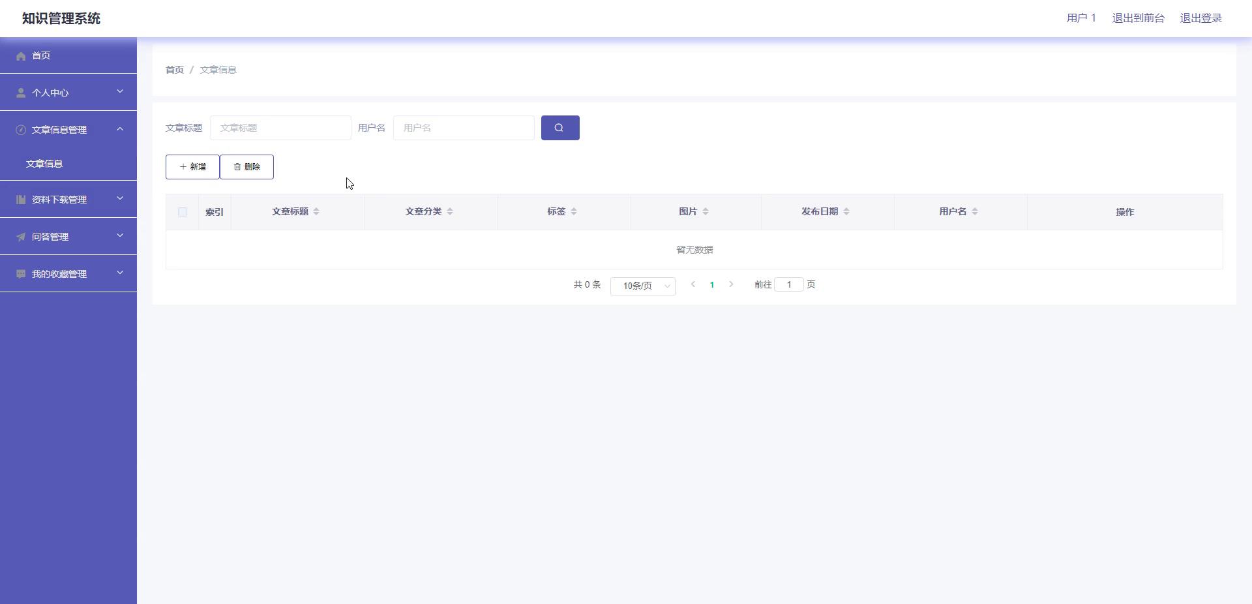The width and height of the screenshot is (1252, 604).
Task: Expand the 资料下载管理 sidebar menu
Action: [68, 200]
